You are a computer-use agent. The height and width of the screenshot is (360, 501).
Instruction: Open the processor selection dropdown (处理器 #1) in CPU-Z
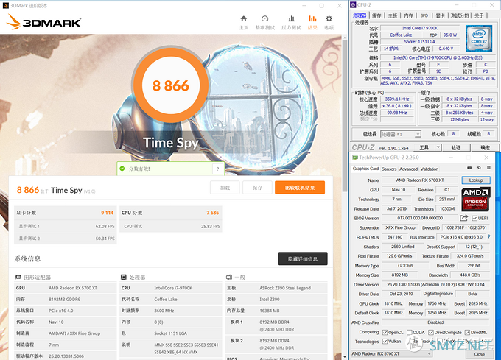(401, 135)
